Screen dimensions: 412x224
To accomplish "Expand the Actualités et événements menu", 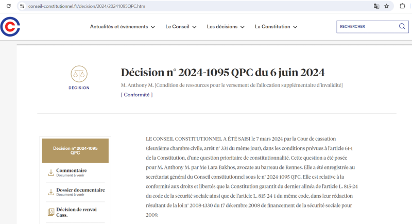I will [123, 27].
